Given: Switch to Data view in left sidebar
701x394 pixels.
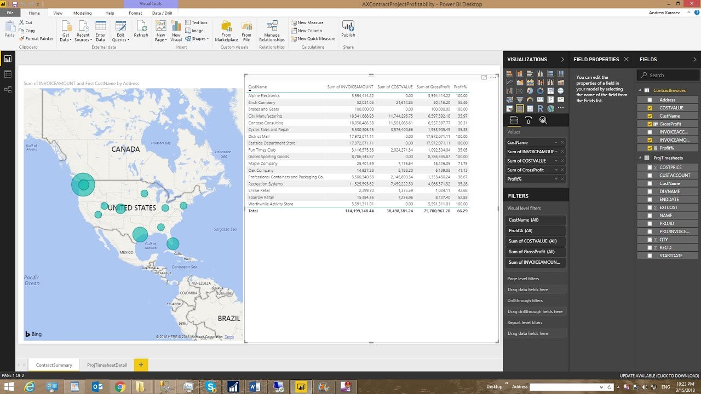Looking at the screenshot, I should tap(8, 74).
